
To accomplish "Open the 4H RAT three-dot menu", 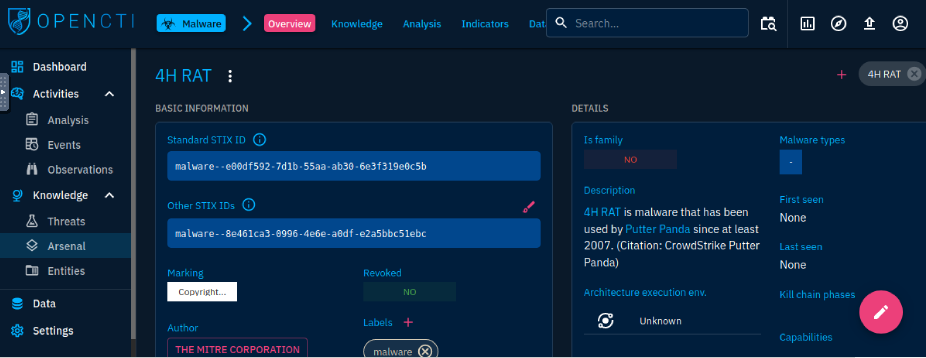I will coord(230,76).
